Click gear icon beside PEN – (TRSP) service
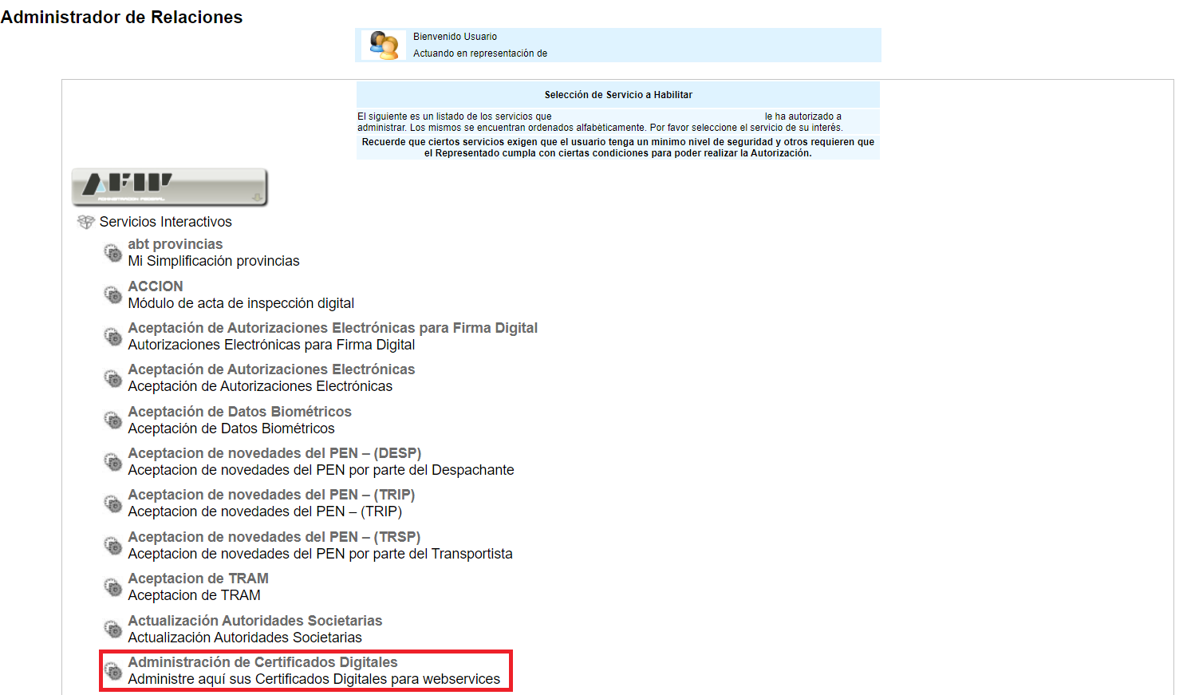Screen dimensions: 1191x695 (x=113, y=545)
